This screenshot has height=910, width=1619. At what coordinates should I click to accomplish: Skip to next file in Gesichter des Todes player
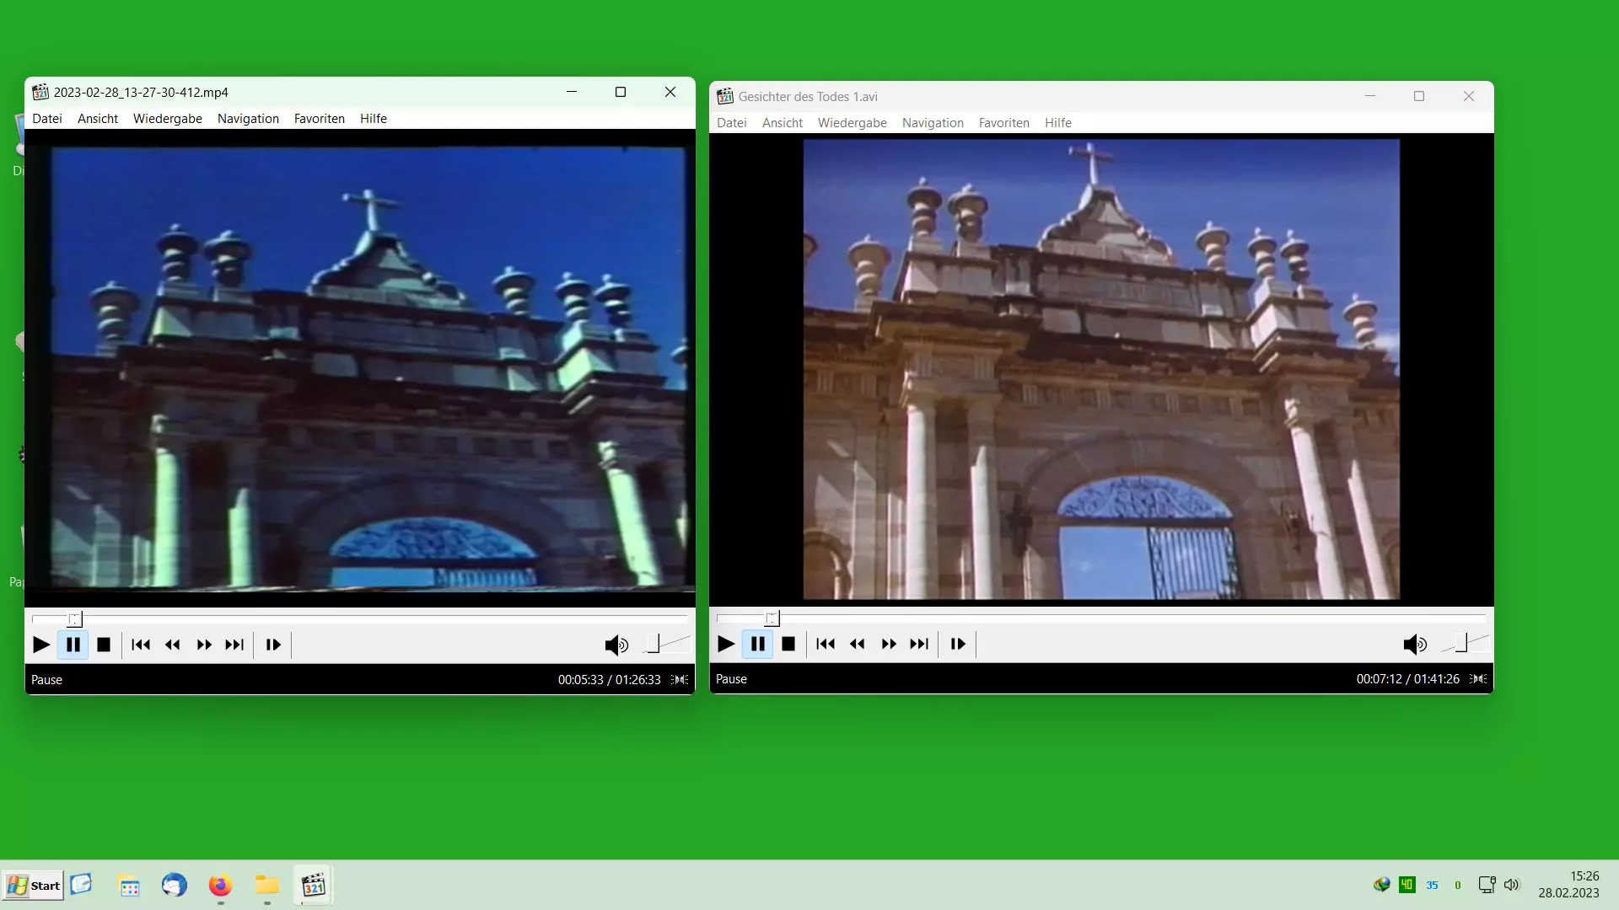[919, 644]
